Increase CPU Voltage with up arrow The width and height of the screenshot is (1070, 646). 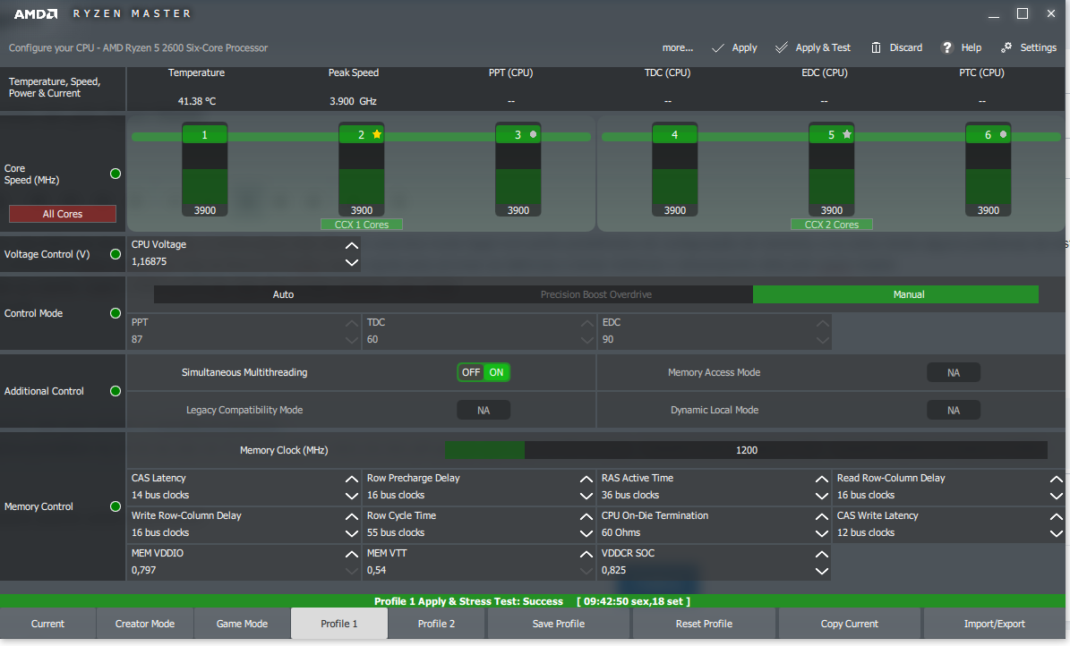pos(351,245)
